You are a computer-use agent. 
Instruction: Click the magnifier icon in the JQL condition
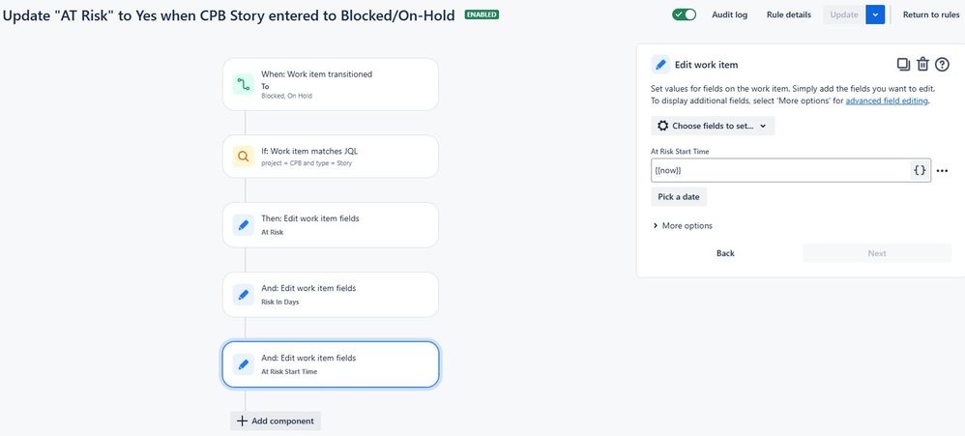click(x=243, y=157)
